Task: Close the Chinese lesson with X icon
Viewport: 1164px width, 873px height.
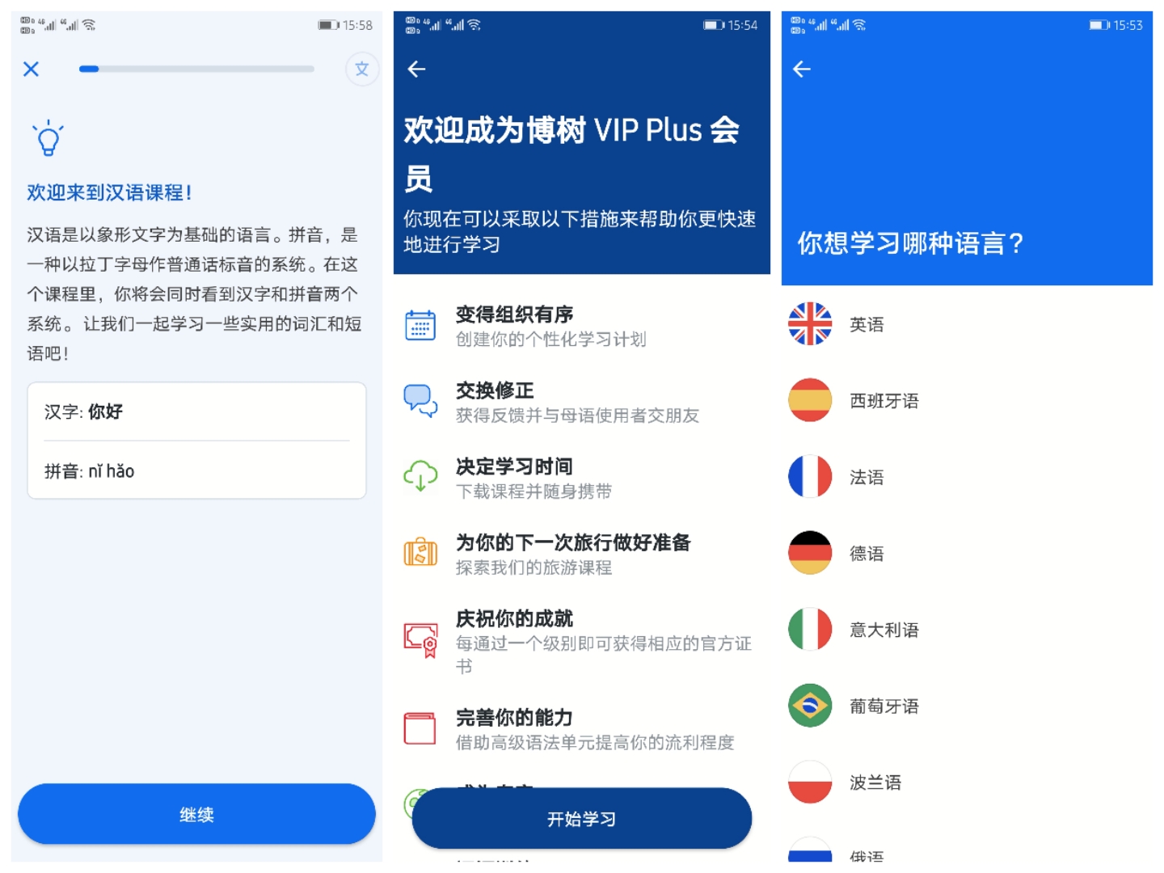Action: coord(32,70)
